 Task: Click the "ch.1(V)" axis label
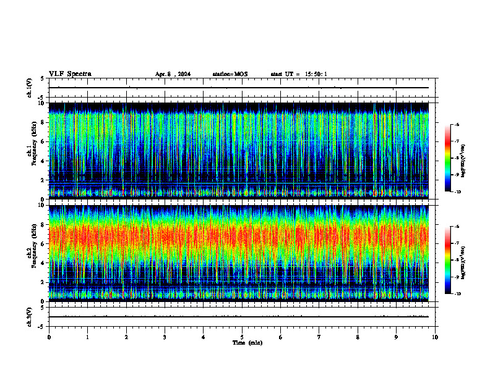point(29,88)
